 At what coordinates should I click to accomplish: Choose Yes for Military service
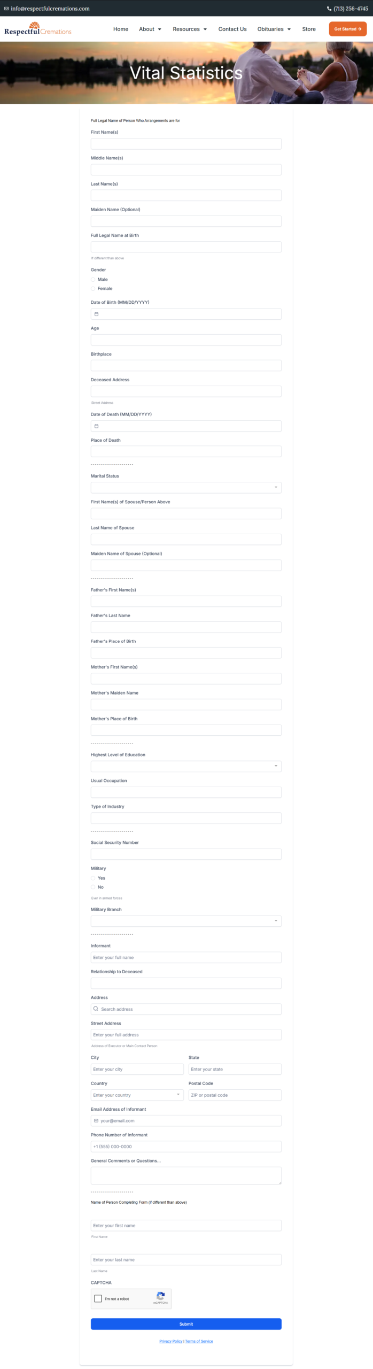(93, 878)
